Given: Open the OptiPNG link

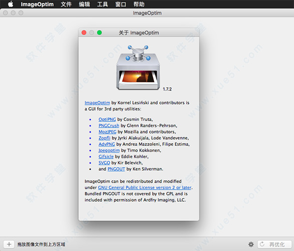Looking at the screenshot, I should click(x=107, y=119).
